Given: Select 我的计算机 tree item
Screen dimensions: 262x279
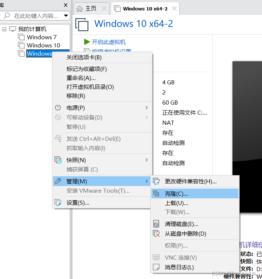Looking at the screenshot, I should click(32, 29).
